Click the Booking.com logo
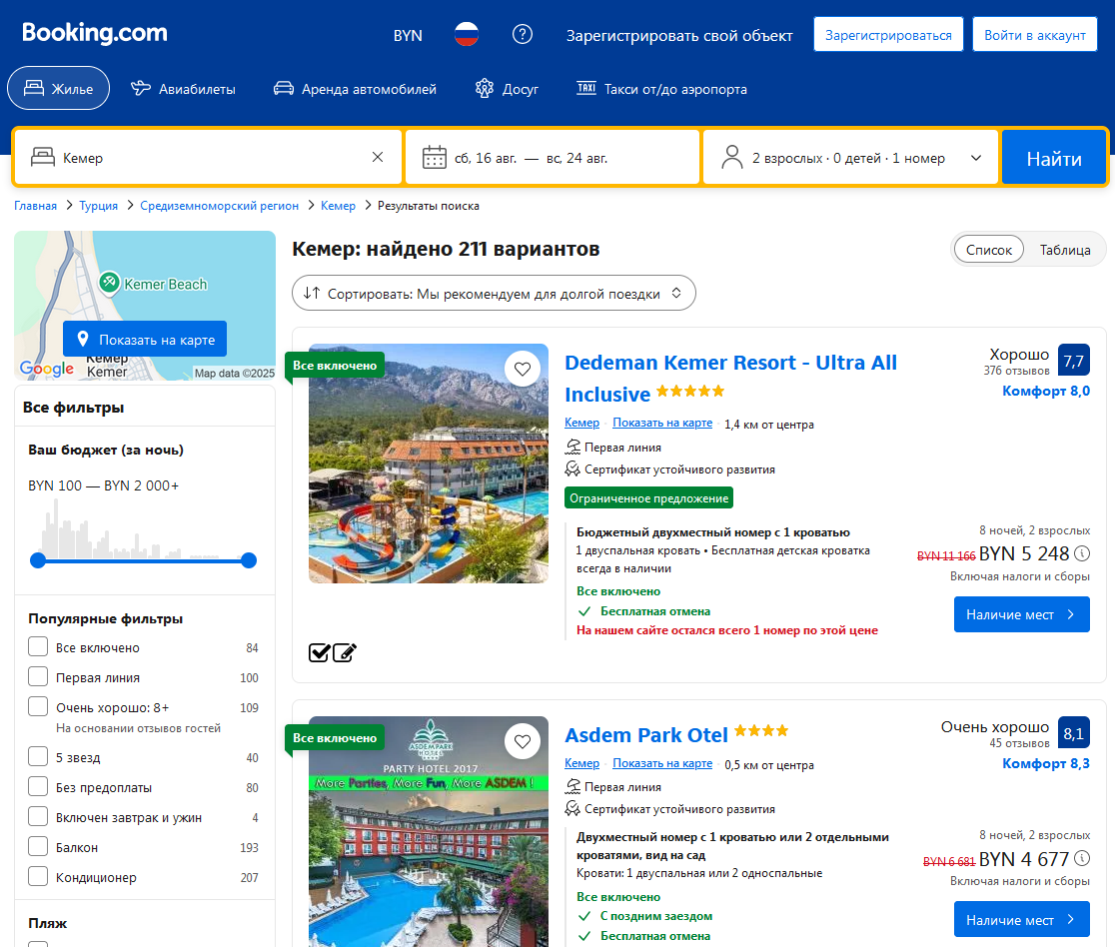Image resolution: width=1115 pixels, height=947 pixels. 95,33
